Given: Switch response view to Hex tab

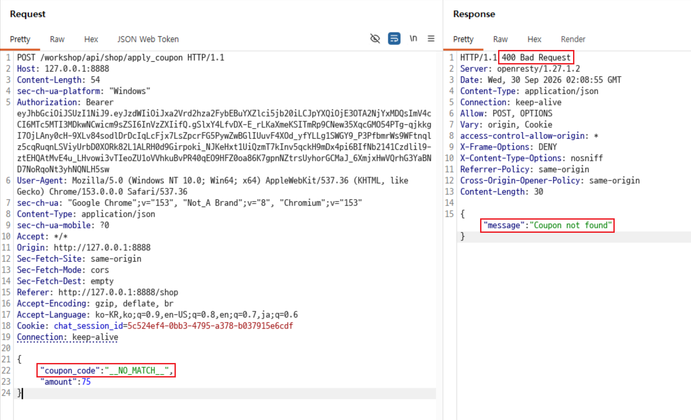Looking at the screenshot, I should (534, 39).
